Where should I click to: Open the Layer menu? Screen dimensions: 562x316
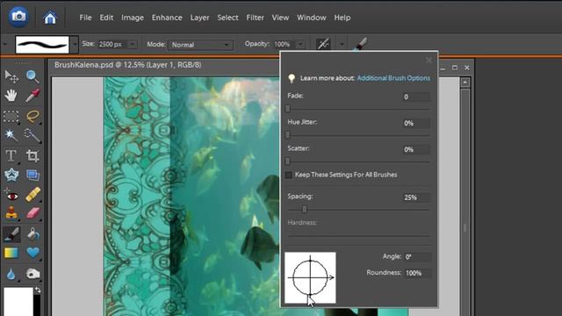point(199,18)
